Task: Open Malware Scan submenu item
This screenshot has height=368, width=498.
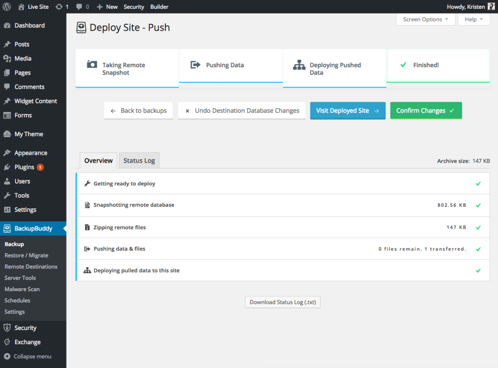Action: click(x=22, y=289)
